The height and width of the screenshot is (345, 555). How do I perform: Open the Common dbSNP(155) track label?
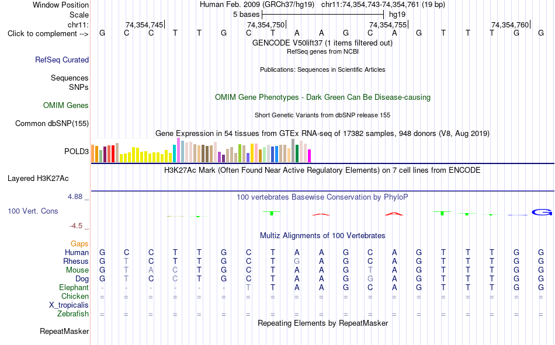52,124
